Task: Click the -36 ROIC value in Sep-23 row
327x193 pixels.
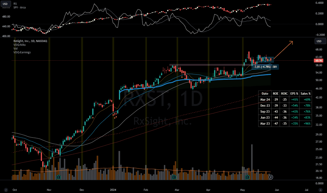Action: tap(285, 112)
